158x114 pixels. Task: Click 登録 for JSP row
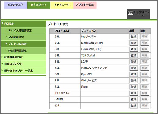click(x=134, y=105)
